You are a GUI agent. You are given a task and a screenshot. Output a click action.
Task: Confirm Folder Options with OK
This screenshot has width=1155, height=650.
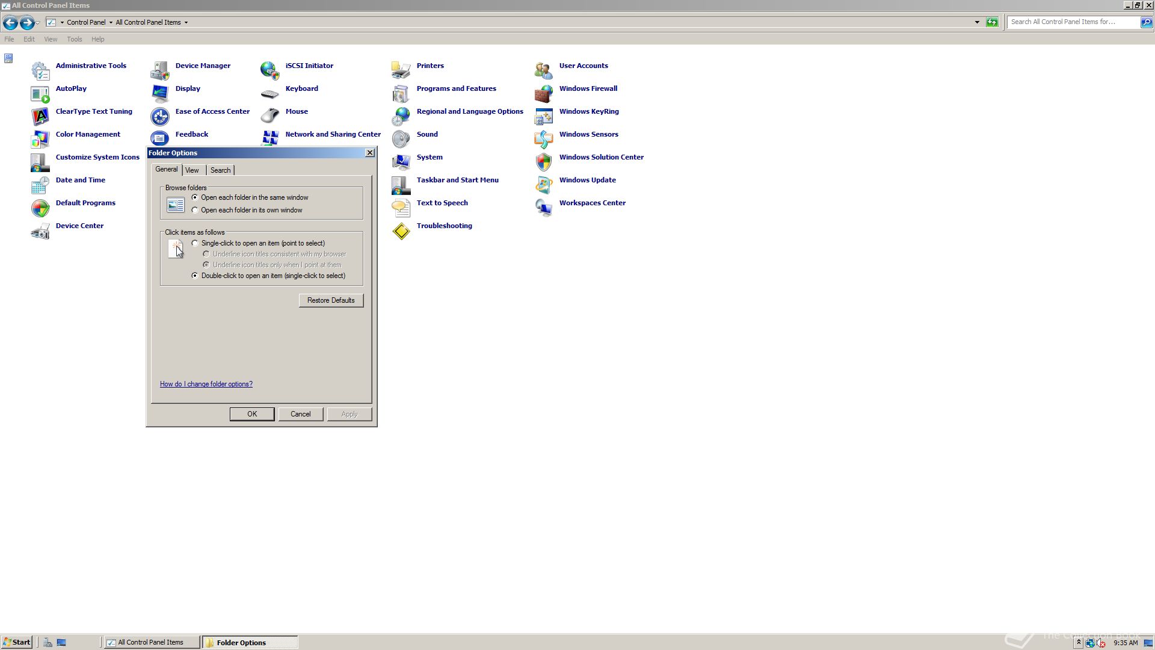pyautogui.click(x=252, y=414)
